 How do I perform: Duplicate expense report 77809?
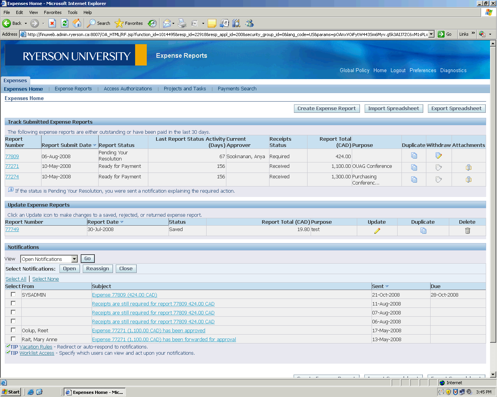414,156
